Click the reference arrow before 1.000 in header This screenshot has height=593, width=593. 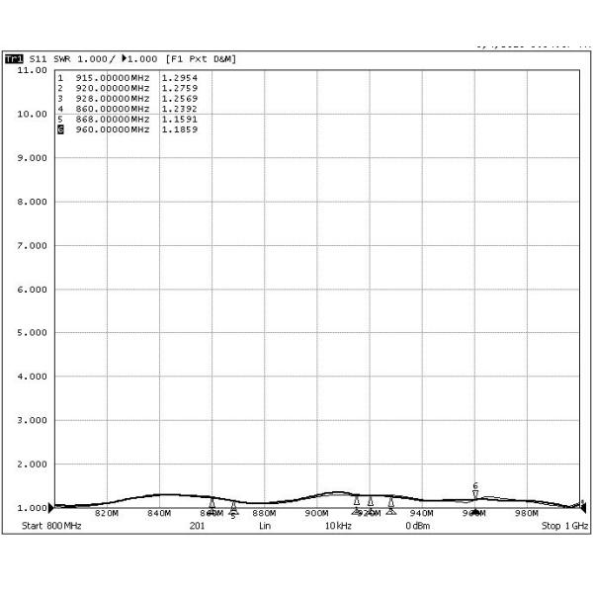125,59
